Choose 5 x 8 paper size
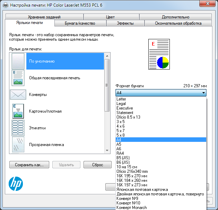This screenshot has width=218, height=210. pyautogui.click(x=161, y=135)
